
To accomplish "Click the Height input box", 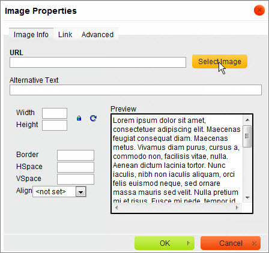I will (55, 125).
